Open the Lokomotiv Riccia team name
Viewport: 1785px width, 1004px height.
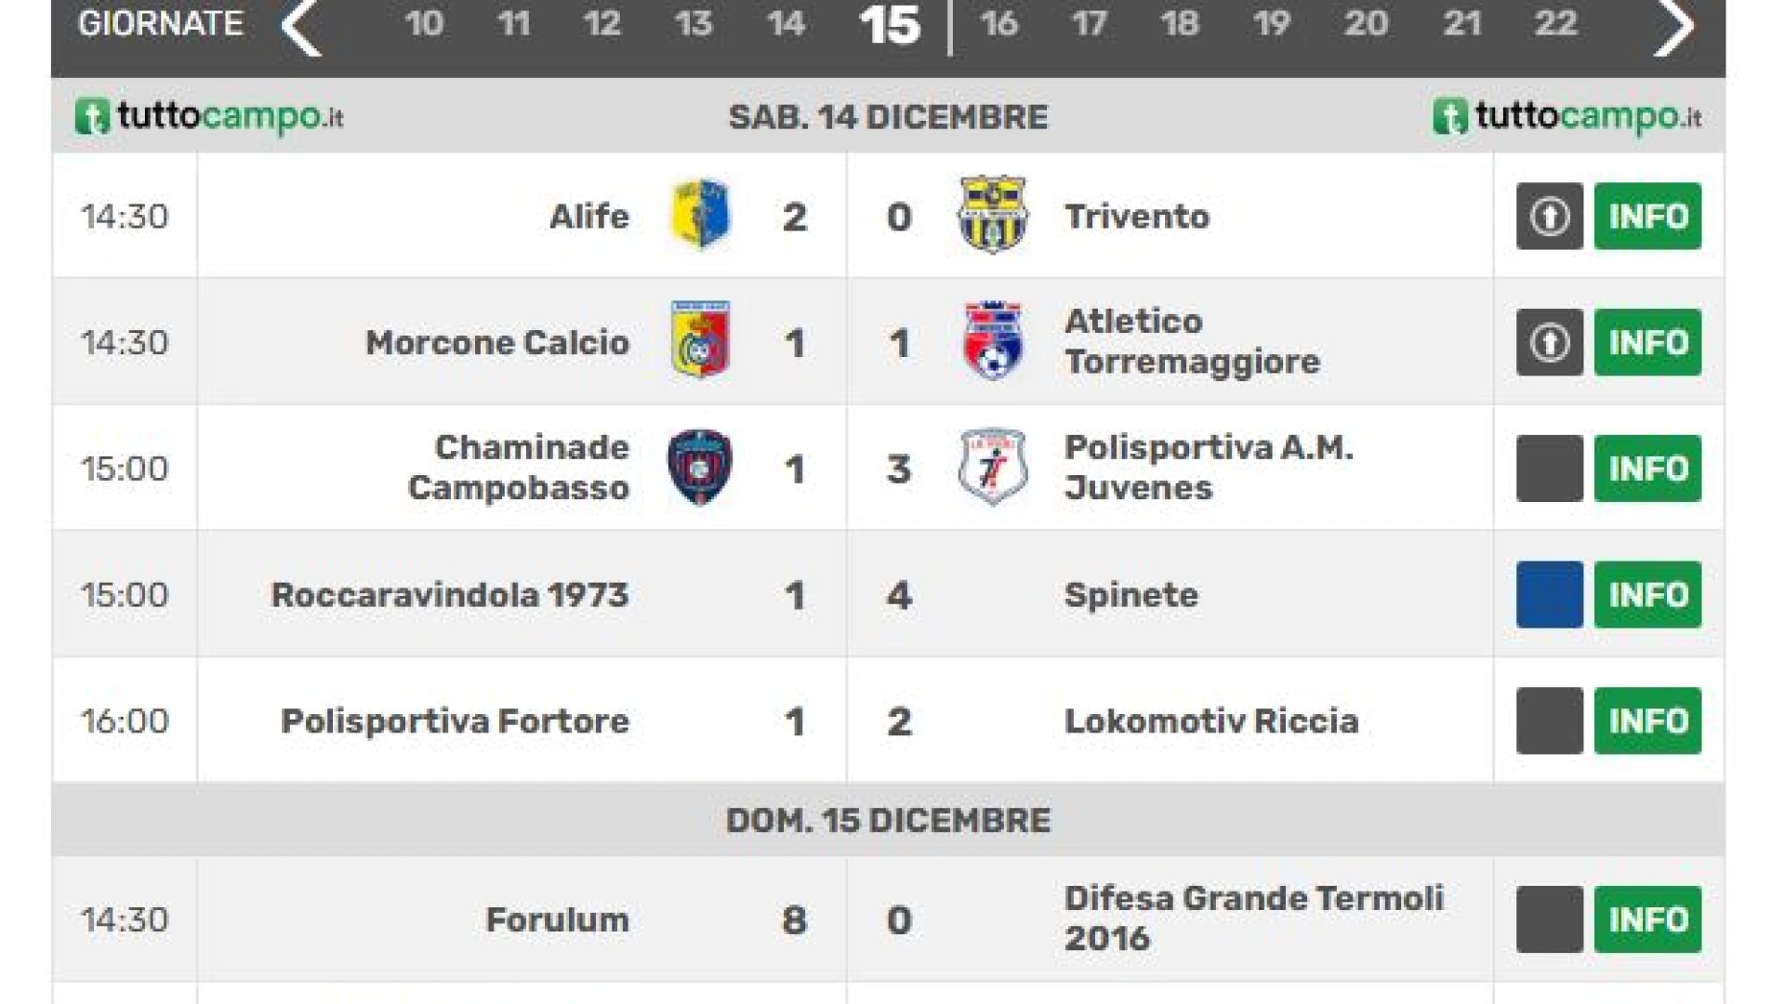1211,721
